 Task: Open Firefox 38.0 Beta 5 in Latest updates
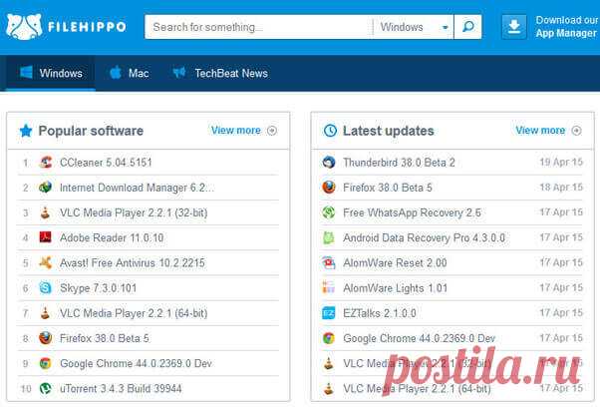click(388, 188)
